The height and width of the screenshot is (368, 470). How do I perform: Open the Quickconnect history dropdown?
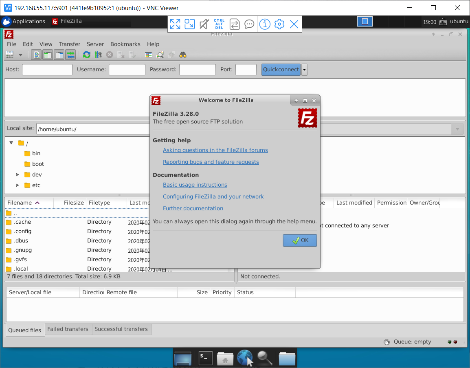point(304,69)
